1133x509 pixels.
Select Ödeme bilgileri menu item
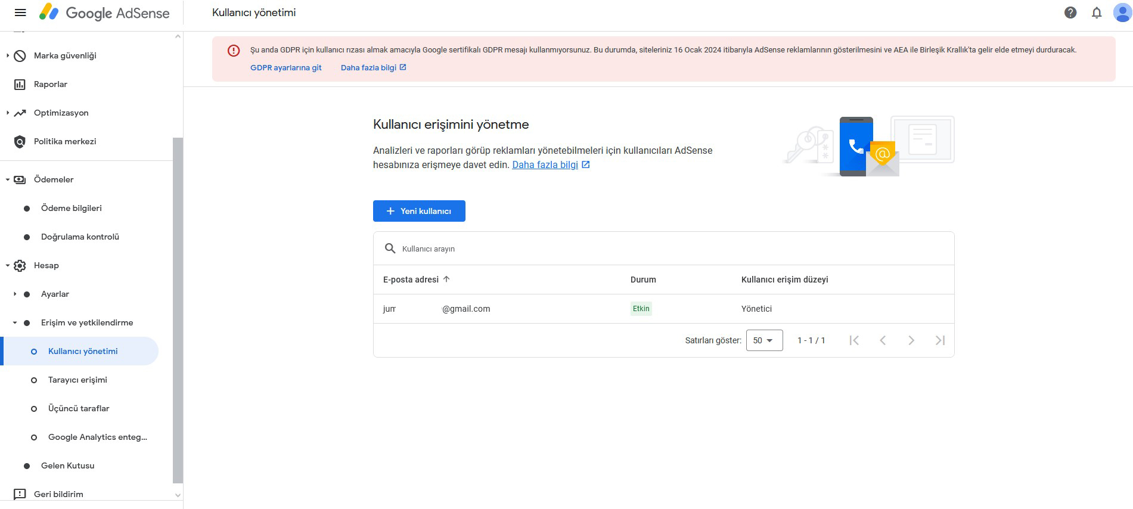pos(72,208)
